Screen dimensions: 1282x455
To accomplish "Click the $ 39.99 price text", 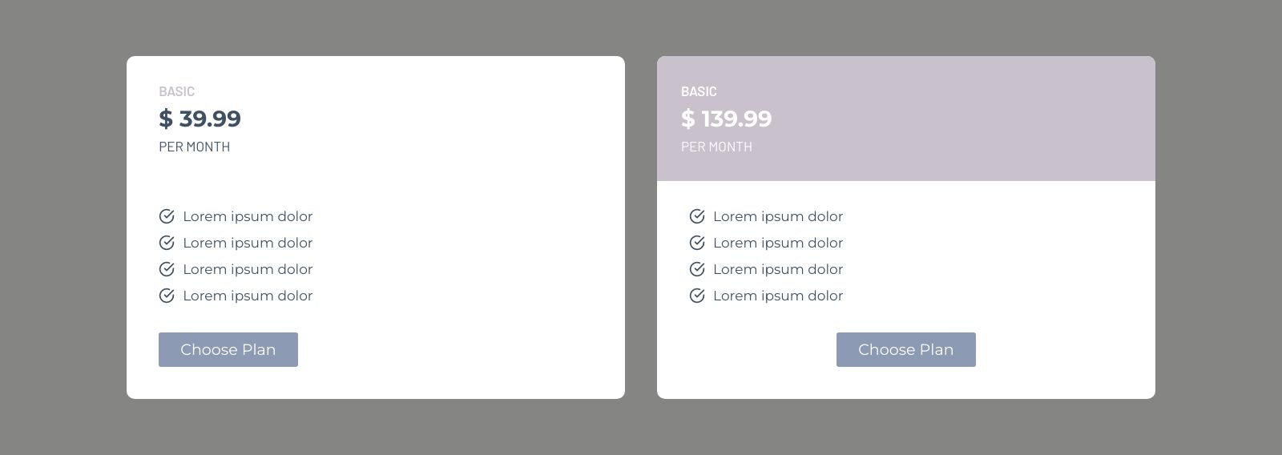I will click(200, 119).
